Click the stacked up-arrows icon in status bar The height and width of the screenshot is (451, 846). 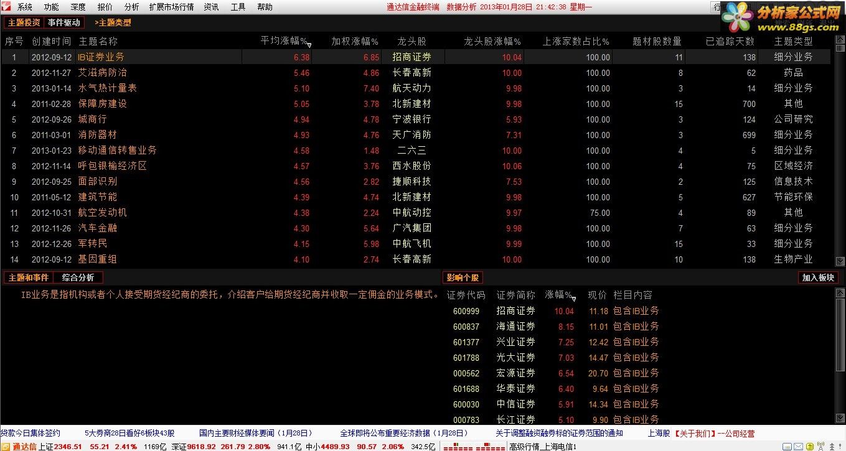[x=833, y=447]
